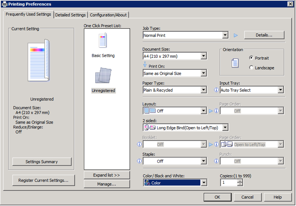Click the info icon beside Staple
The height and width of the screenshot is (206, 296).
coord(139,161)
